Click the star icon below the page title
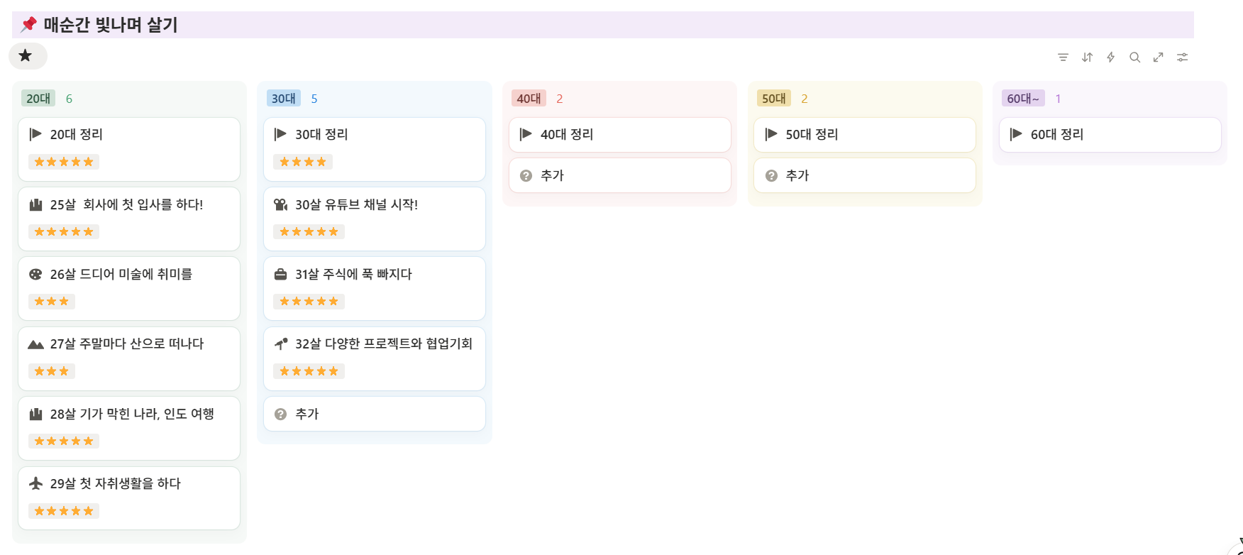The height and width of the screenshot is (555, 1243). (x=27, y=55)
